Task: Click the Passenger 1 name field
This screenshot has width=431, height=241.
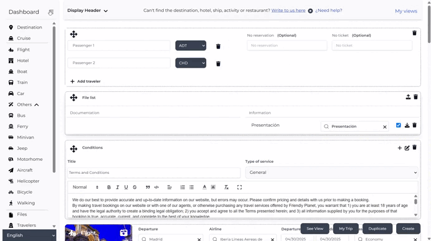Action: [119, 45]
